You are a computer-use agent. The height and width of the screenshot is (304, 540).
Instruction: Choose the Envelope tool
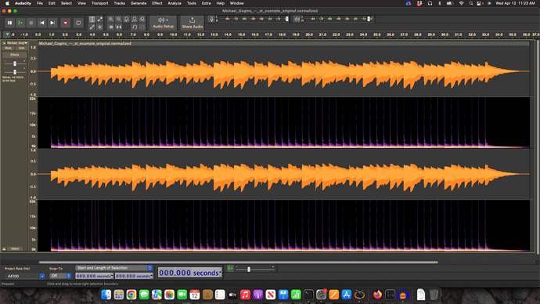[x=100, y=20]
